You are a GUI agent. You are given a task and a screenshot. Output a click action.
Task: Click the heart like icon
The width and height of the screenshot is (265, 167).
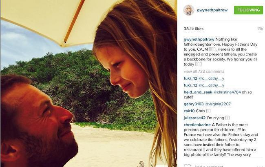(187, 166)
